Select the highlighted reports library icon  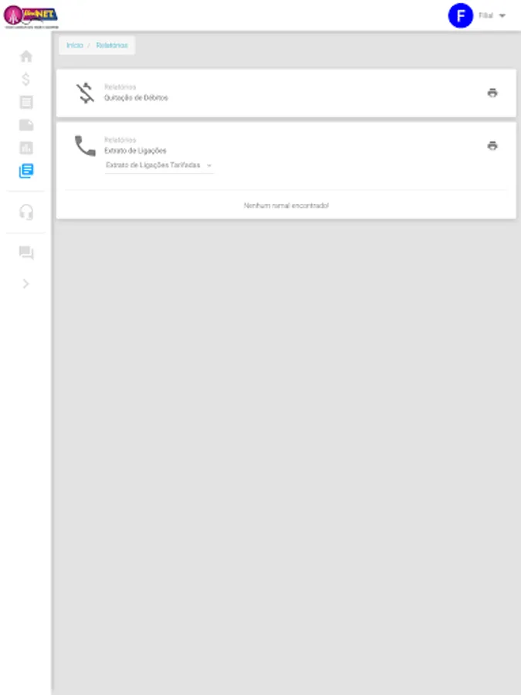[x=26, y=171]
